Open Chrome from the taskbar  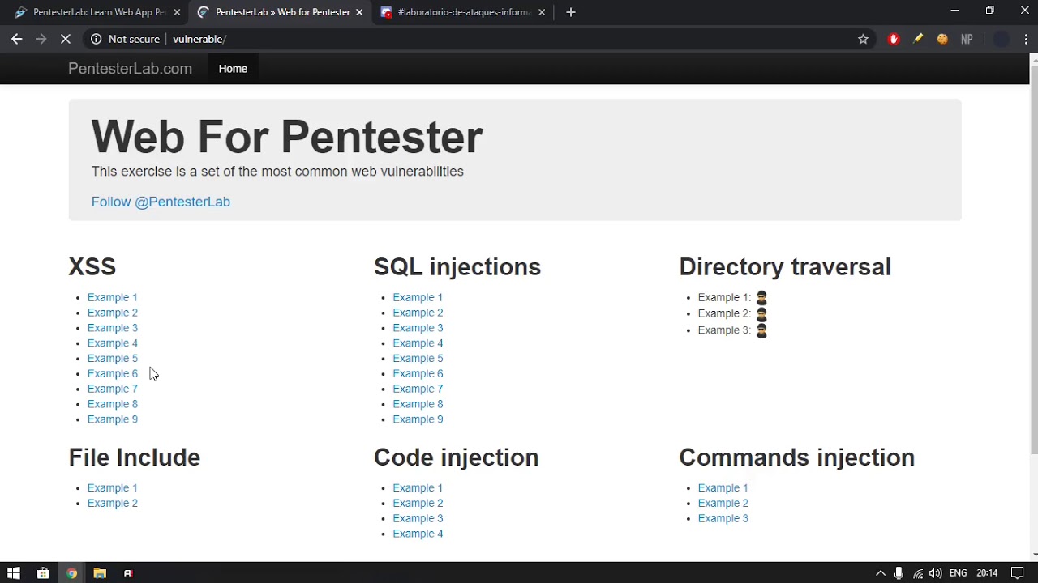[71, 573]
